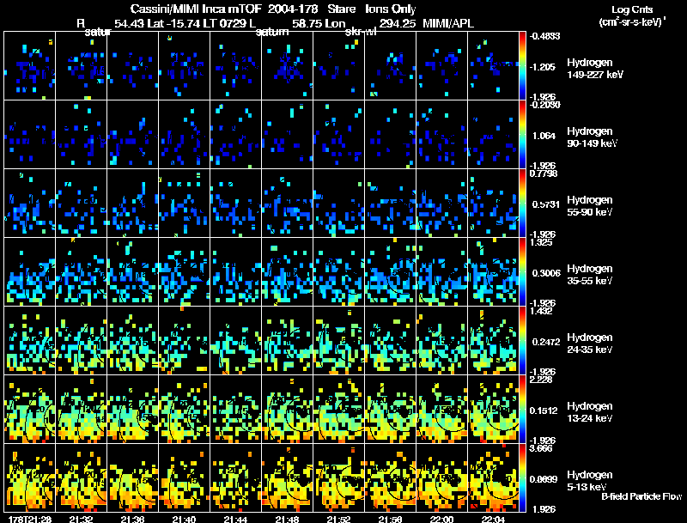Image resolution: width=687 pixels, height=523 pixels.
Task: Click the '21:52' time label
Action: 338,520
